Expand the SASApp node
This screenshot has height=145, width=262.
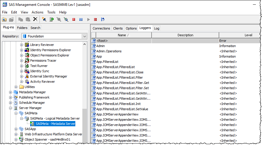(x=16, y=129)
